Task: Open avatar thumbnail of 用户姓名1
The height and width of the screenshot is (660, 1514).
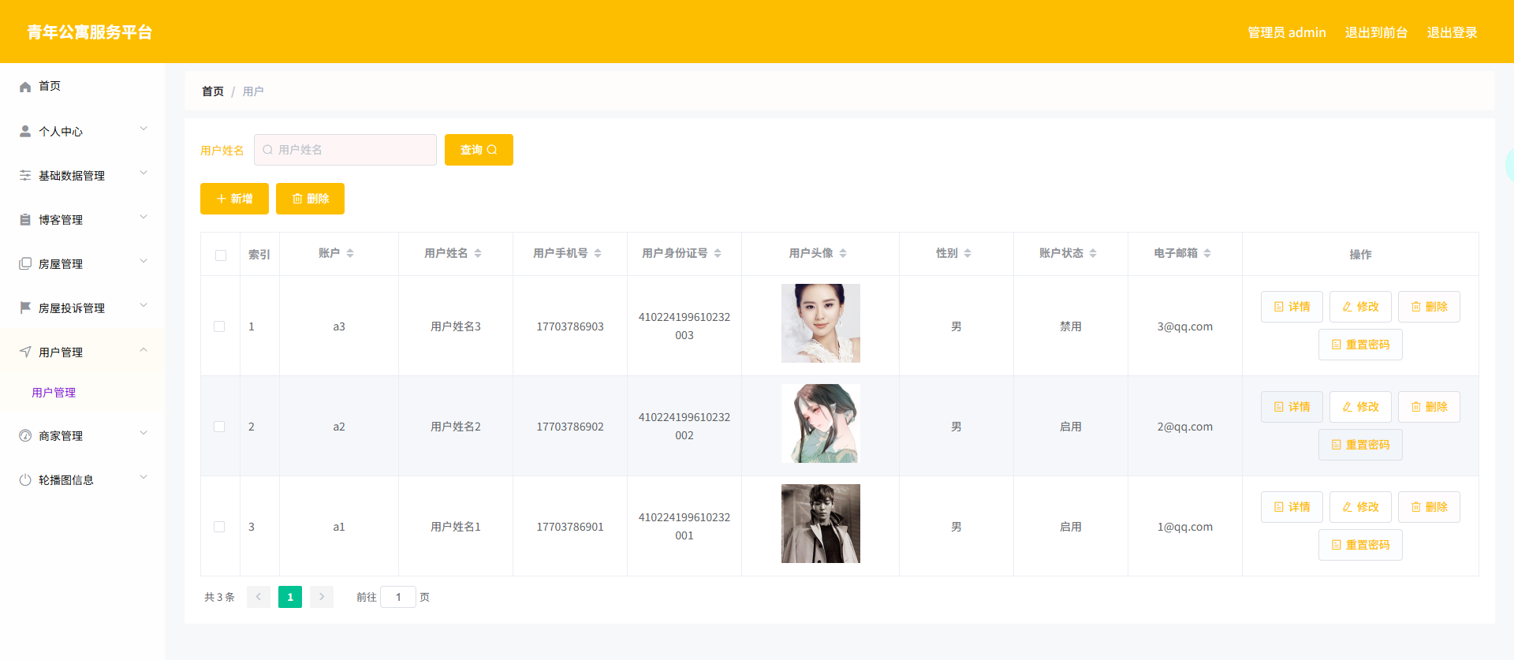Action: tap(821, 524)
